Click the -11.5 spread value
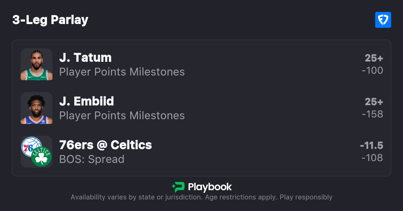The height and width of the screenshot is (211, 403). coord(371,145)
